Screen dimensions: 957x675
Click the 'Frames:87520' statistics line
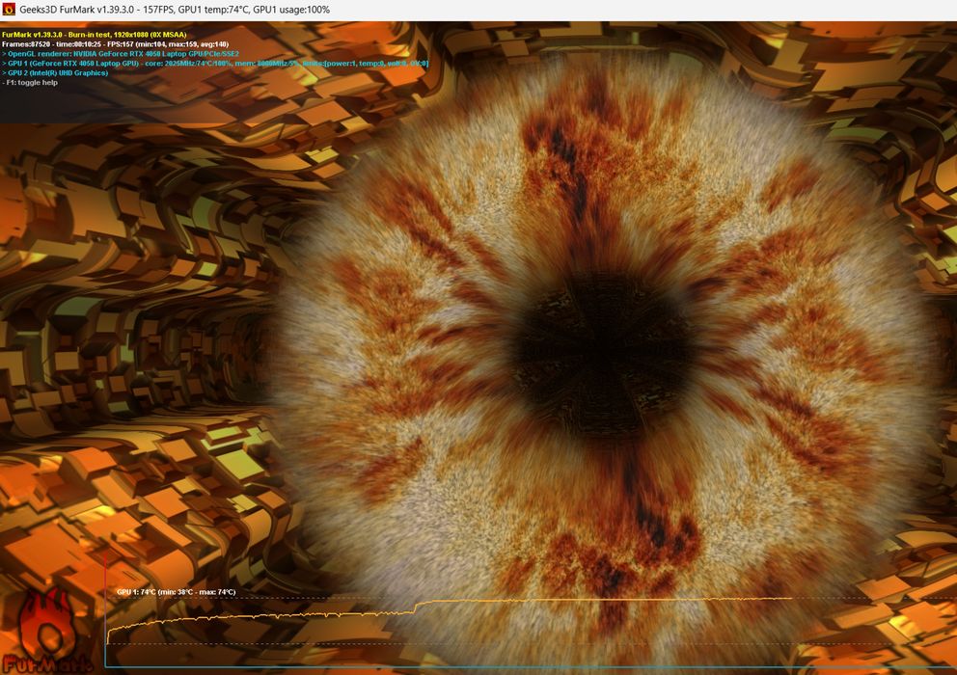[115, 44]
